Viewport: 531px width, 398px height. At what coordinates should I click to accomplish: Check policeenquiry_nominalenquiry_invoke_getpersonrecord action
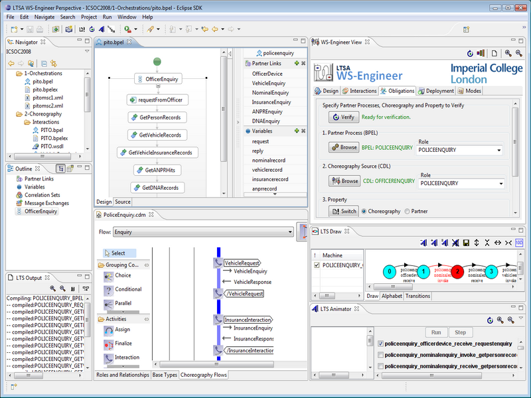[380, 355]
